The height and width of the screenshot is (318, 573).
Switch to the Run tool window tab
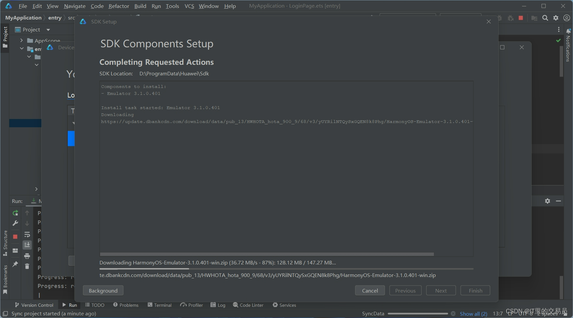coord(70,305)
